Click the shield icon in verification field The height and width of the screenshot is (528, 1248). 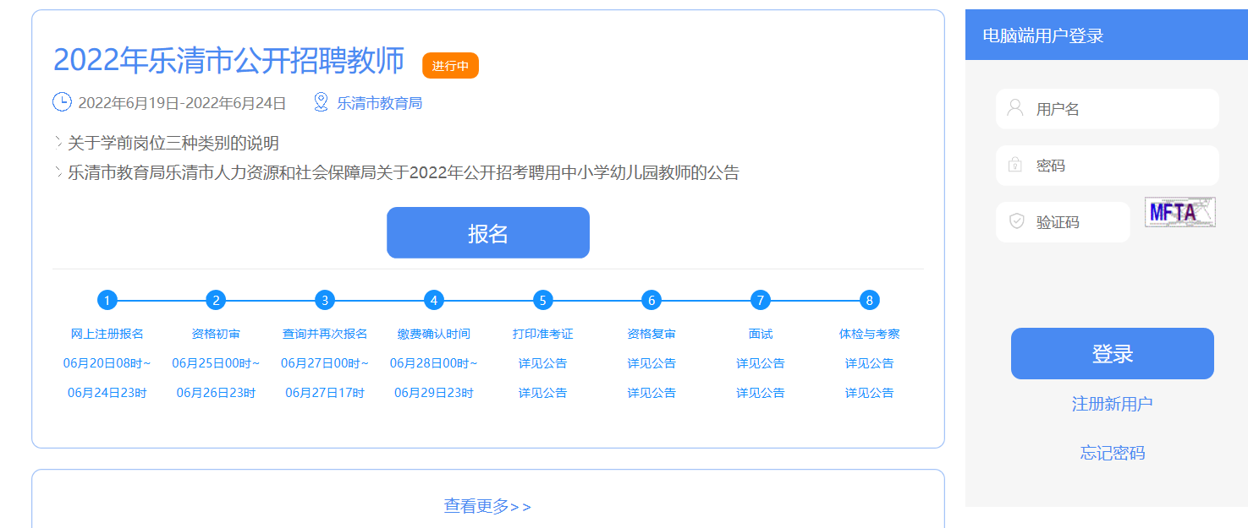pos(1017,221)
